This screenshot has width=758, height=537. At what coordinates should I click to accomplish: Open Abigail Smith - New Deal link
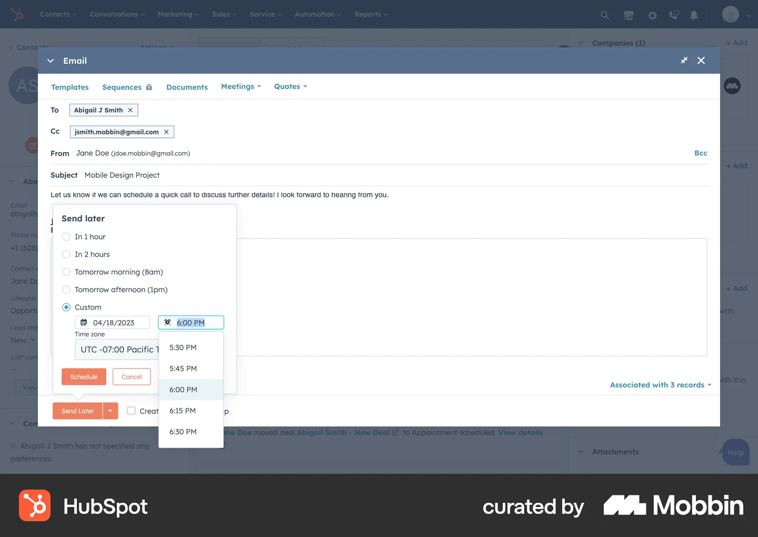tap(347, 432)
